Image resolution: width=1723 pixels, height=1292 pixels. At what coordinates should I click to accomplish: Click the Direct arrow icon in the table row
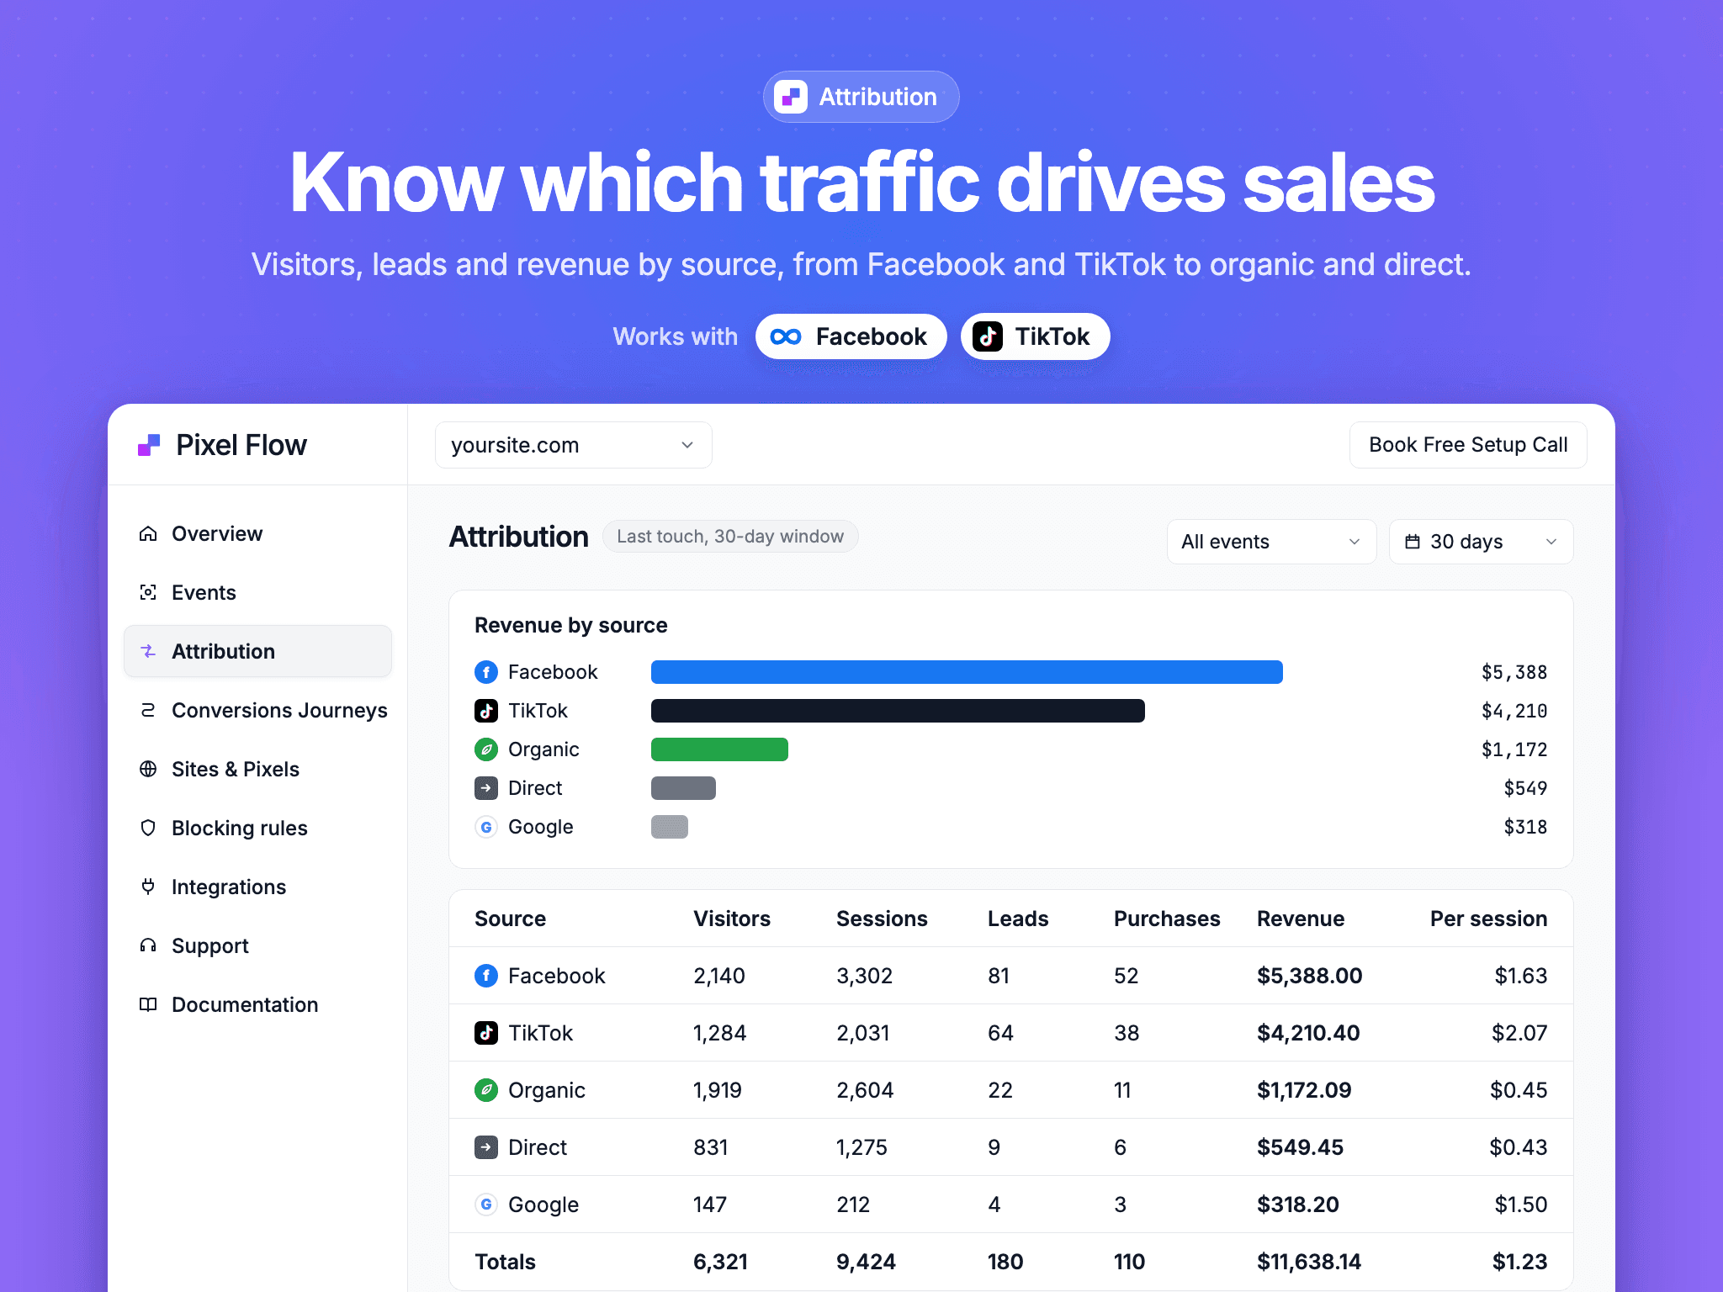tap(486, 1147)
